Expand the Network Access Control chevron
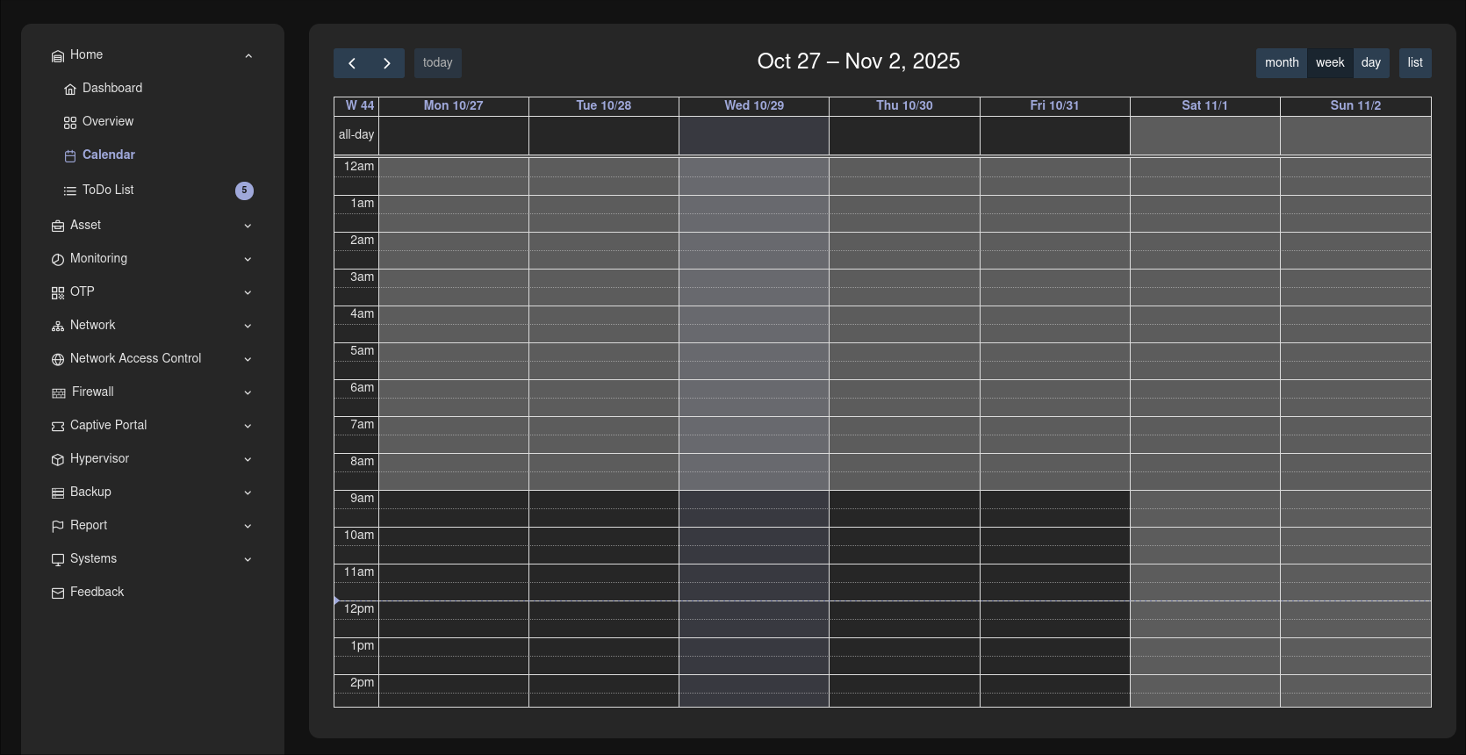Screen dimensions: 1466x755 coord(248,359)
